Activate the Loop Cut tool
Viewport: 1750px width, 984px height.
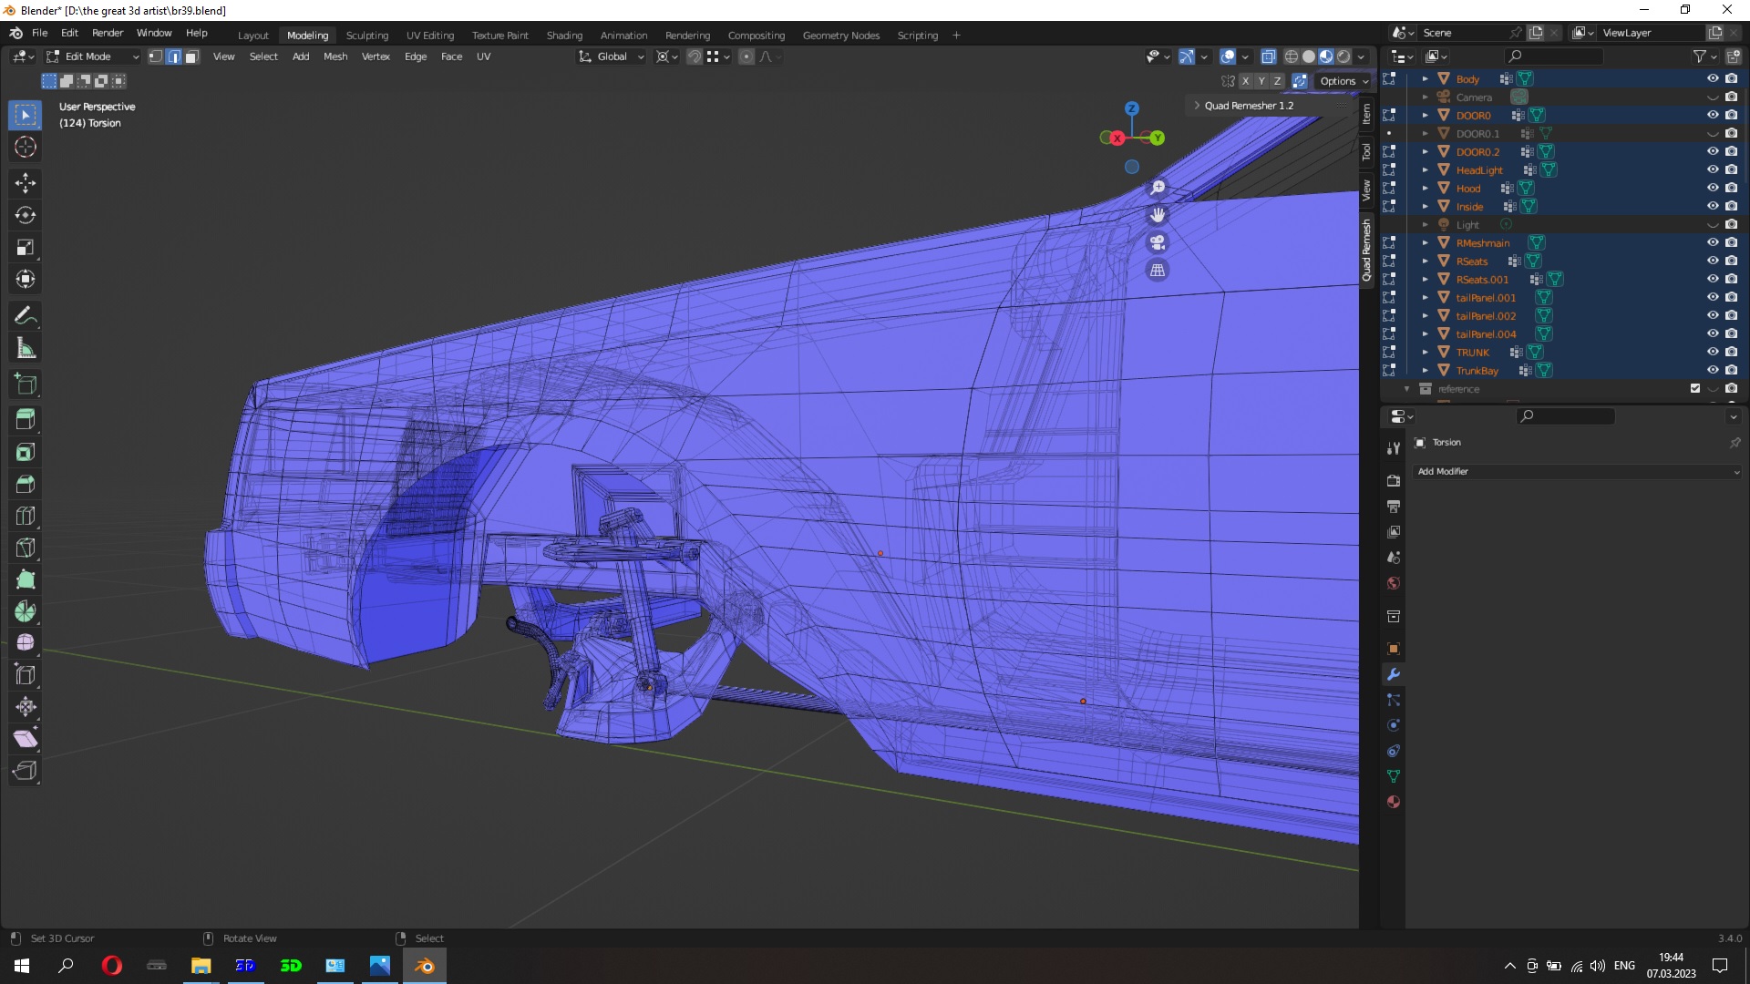pos(26,516)
